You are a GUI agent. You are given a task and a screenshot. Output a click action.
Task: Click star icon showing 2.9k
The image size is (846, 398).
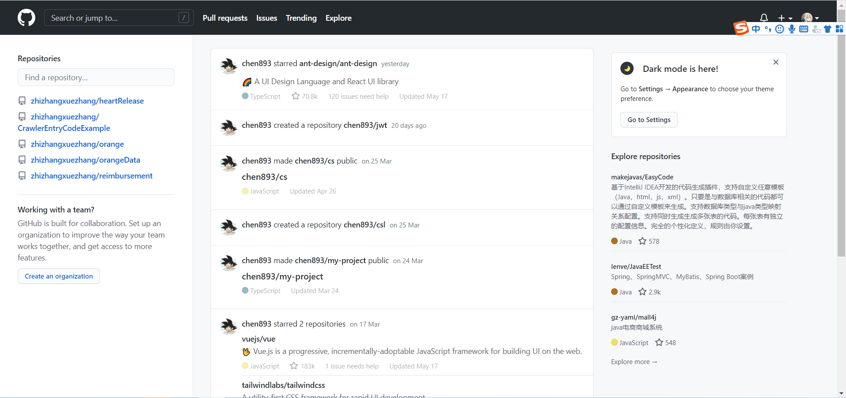coord(642,292)
